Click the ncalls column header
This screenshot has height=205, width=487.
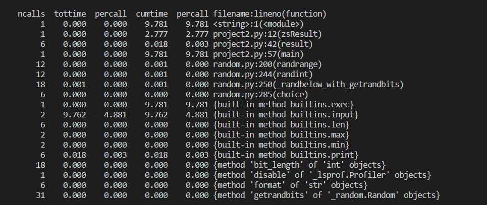31,14
